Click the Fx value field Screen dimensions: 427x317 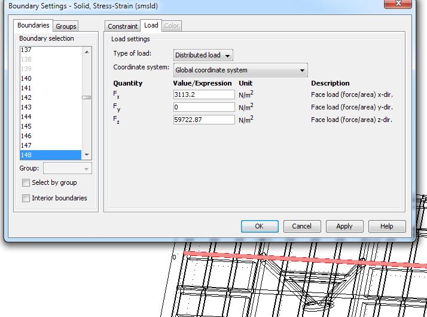[204, 95]
